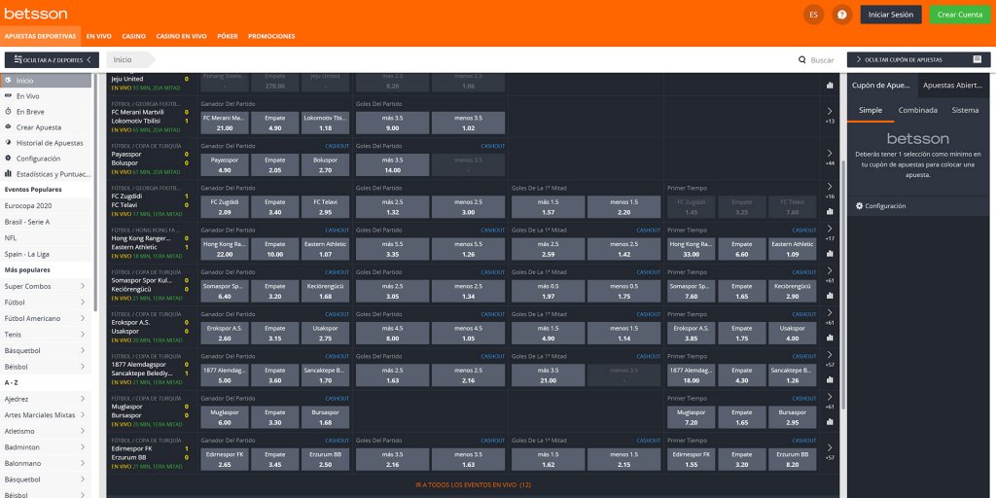
Task: Pick Erzurum BB match winner at 2.50
Action: point(325,459)
